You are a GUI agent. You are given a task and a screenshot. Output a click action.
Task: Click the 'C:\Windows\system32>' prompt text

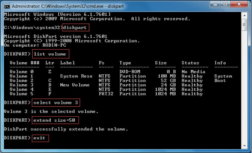(x=34, y=28)
